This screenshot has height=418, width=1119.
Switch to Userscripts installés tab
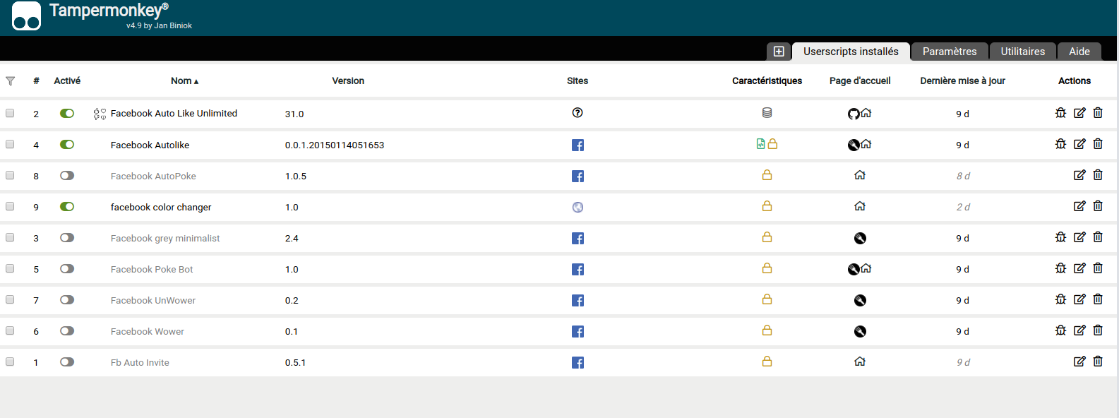click(851, 52)
